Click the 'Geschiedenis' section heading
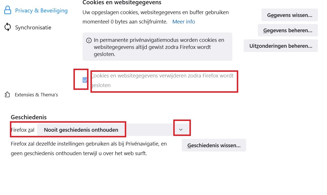327x195 pixels. pyautogui.click(x=28, y=117)
